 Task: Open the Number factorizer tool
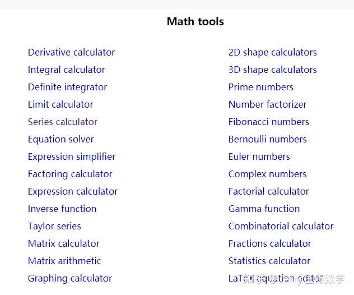pyautogui.click(x=267, y=104)
